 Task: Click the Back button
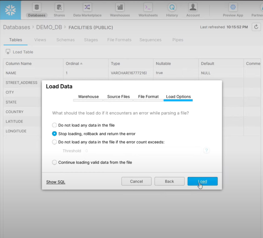169,181
